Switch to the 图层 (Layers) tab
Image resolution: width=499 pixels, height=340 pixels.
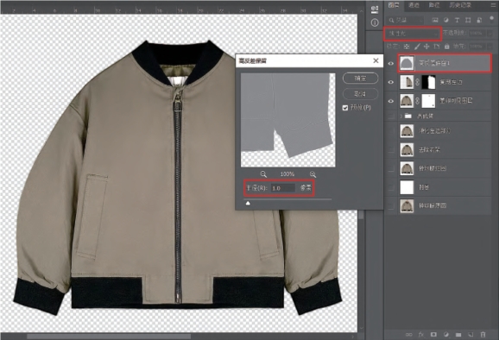pyautogui.click(x=394, y=5)
